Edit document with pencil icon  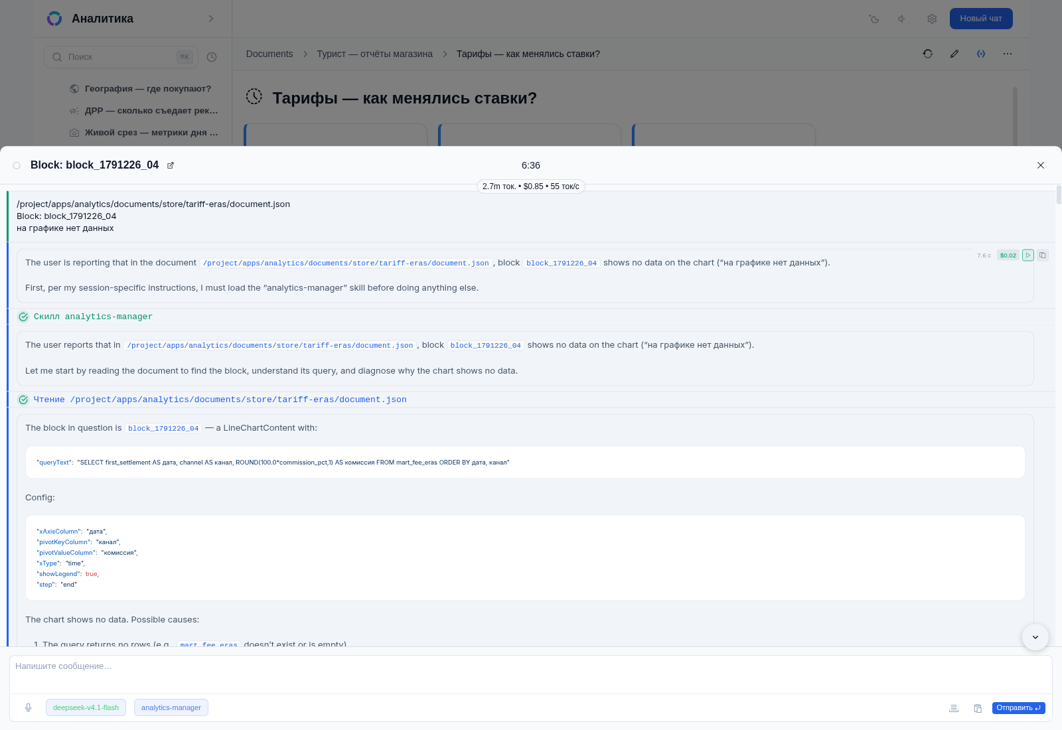(954, 54)
